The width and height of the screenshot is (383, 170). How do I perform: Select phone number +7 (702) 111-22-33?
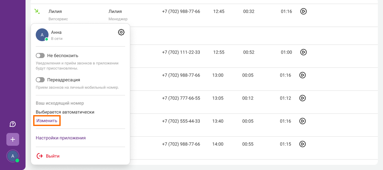point(181,52)
